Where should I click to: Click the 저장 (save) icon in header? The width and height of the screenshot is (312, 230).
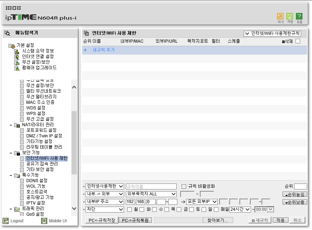[x=290, y=16]
